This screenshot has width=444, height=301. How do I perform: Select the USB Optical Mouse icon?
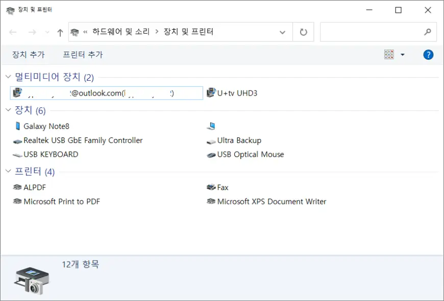[211, 154]
